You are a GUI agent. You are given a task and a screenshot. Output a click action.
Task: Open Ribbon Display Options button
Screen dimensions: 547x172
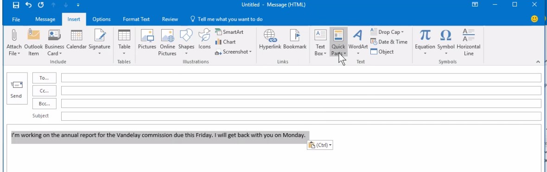475,5
